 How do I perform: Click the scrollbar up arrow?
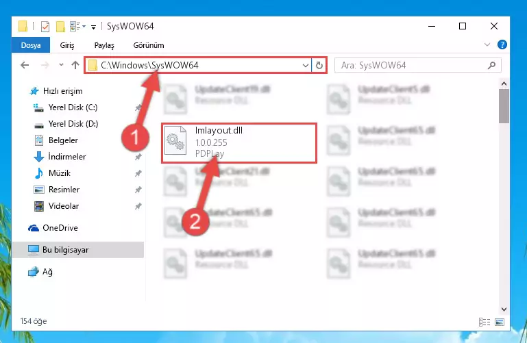tap(504, 84)
